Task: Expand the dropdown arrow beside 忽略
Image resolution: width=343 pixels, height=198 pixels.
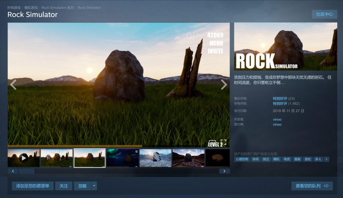Action: click(94, 186)
